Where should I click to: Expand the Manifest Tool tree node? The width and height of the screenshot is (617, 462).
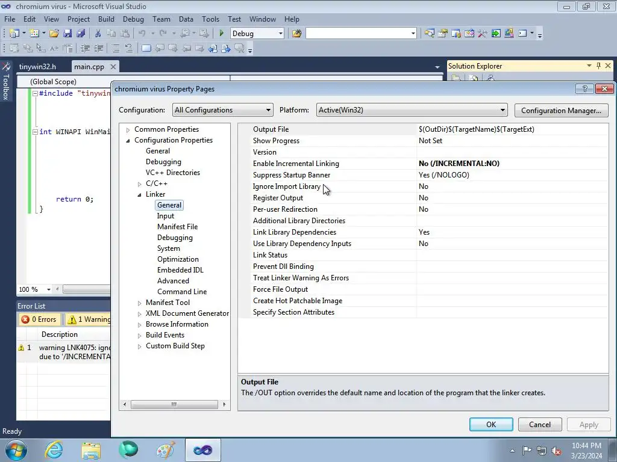click(x=139, y=303)
